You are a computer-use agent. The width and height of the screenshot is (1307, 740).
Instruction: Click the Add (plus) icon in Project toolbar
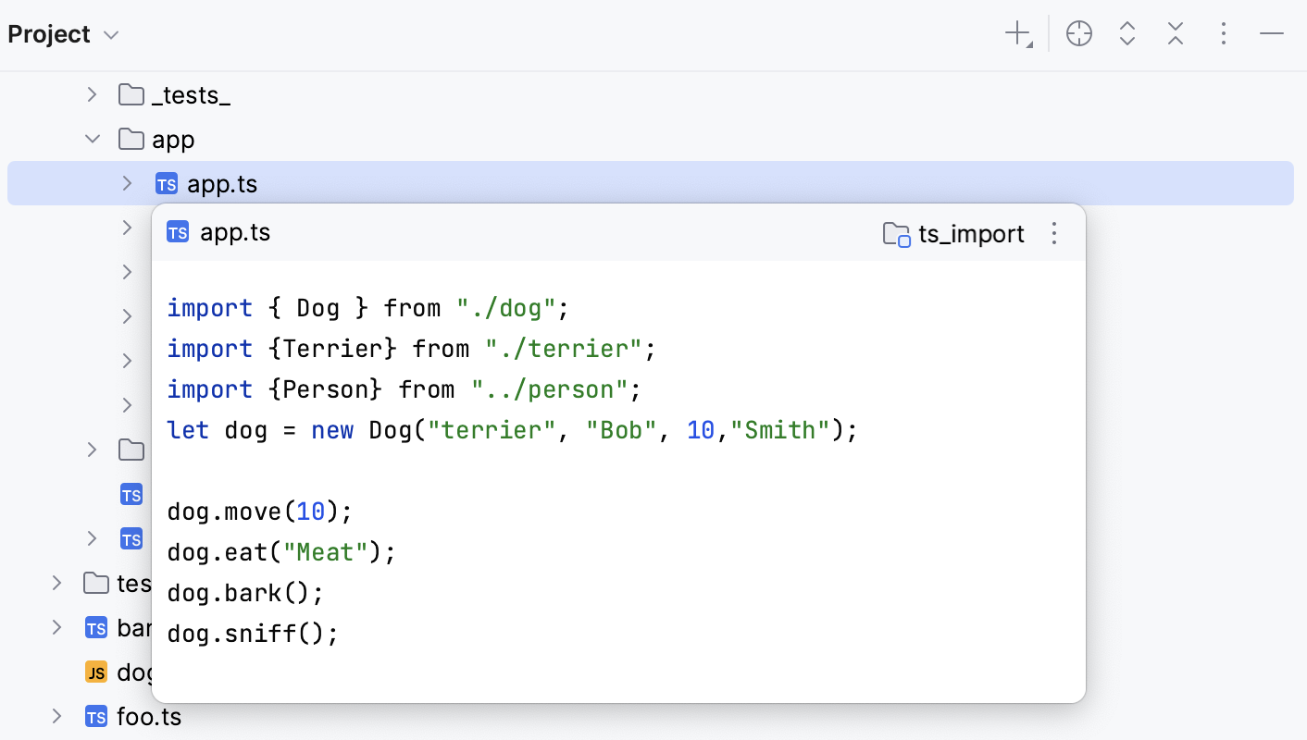[x=1015, y=33]
